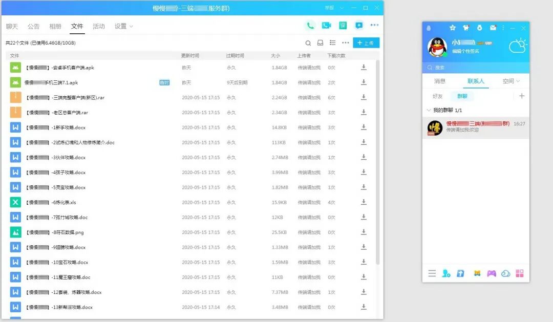Select -2试炼幻境和人物修炼简介.doc file row
The width and height of the screenshot is (553, 322).
click(190, 142)
